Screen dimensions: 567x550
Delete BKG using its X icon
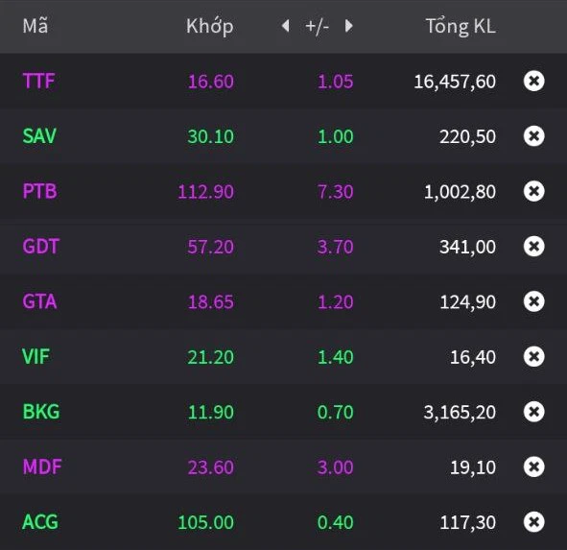coord(533,412)
